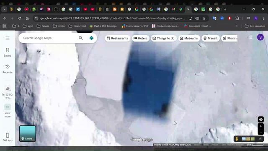Image resolution: width=268 pixels, height=151 pixels.
Task: Open a new browser tab
Action: point(225,9)
